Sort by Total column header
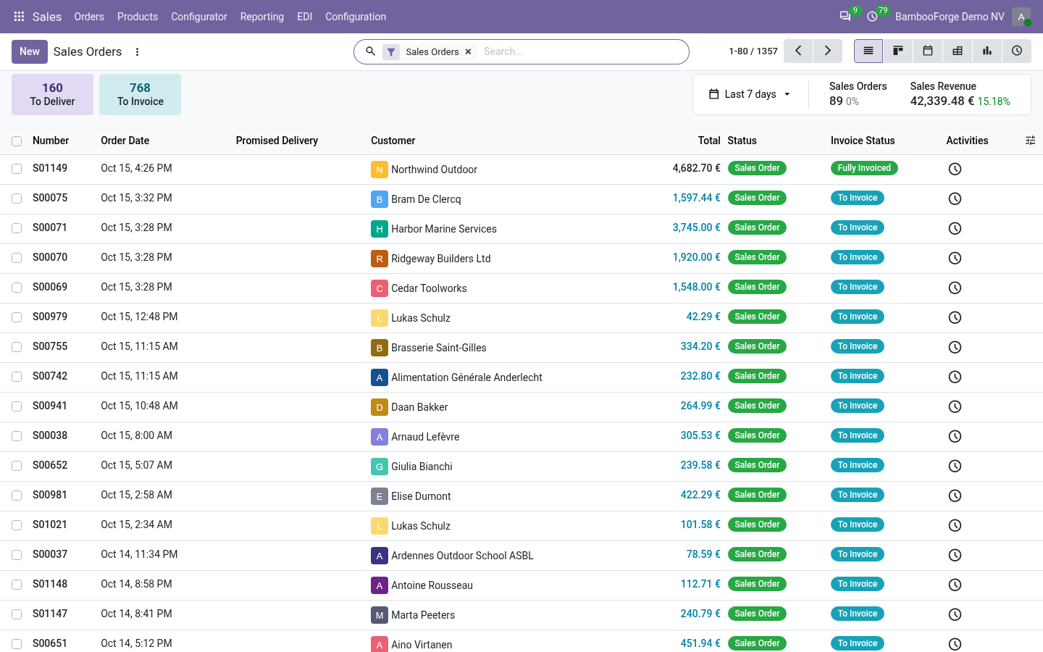Image resolution: width=1043 pixels, height=652 pixels. (x=709, y=141)
